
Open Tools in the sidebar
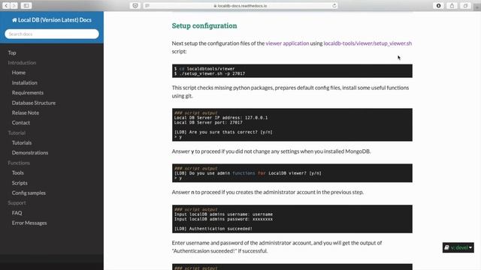pyautogui.click(x=18, y=172)
